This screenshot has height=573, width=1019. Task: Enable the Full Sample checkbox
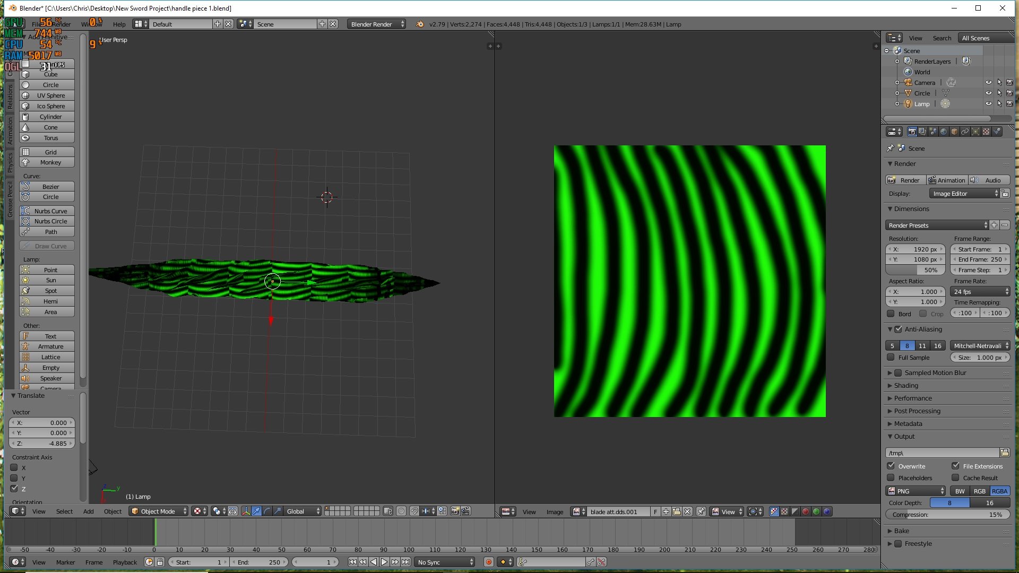pos(891,358)
